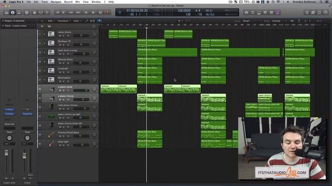Click pan knob of bass right track
332x186 pixels.
click(94, 144)
